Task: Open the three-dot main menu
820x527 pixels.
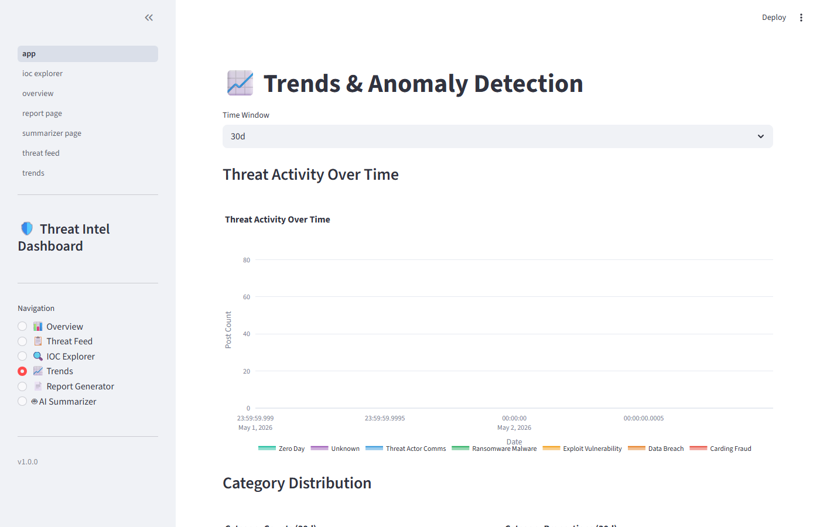Action: coord(801,18)
